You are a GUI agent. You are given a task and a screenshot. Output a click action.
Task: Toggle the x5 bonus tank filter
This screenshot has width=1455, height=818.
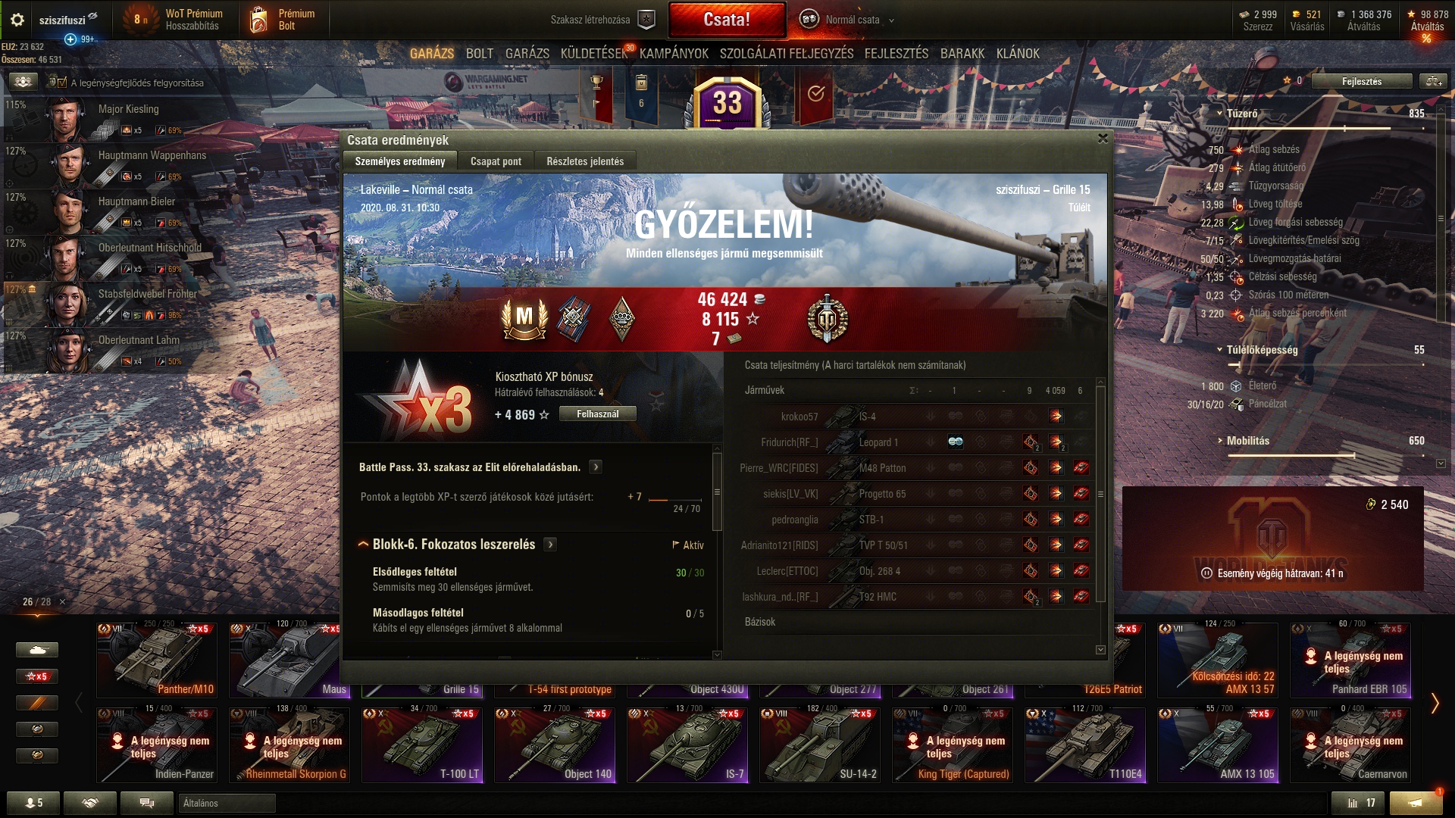click(37, 676)
